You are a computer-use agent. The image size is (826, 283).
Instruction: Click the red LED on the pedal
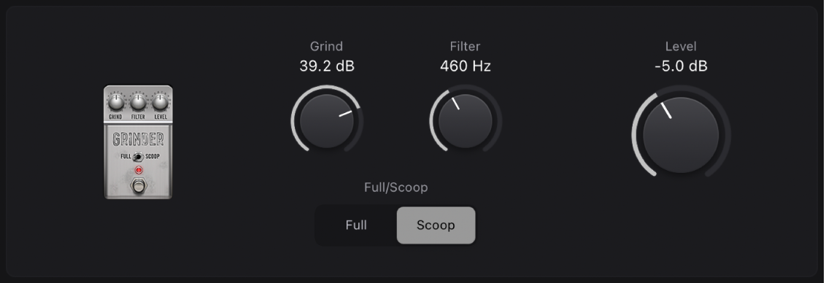(139, 170)
